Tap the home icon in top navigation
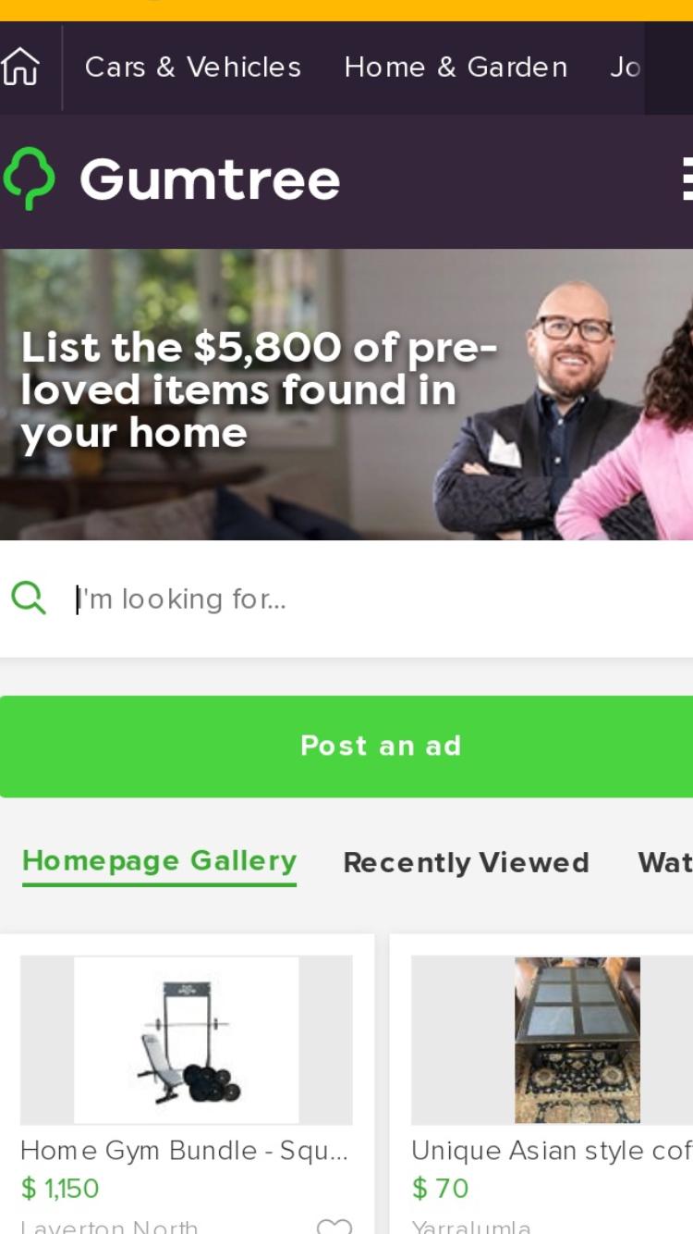The height and width of the screenshot is (1234, 693). tap(21, 68)
